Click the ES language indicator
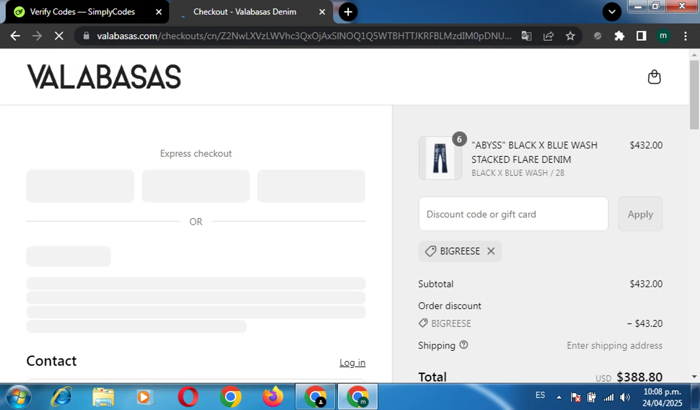The height and width of the screenshot is (410, 700). pyautogui.click(x=540, y=395)
